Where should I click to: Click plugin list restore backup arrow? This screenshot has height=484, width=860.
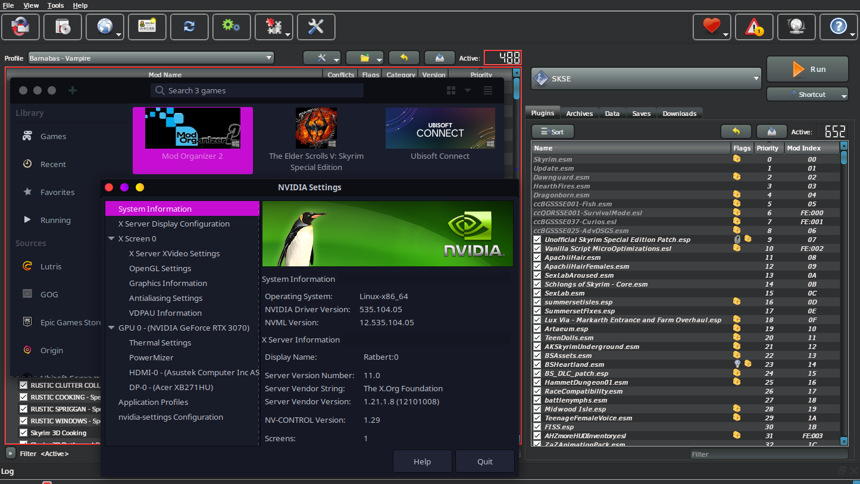point(736,131)
